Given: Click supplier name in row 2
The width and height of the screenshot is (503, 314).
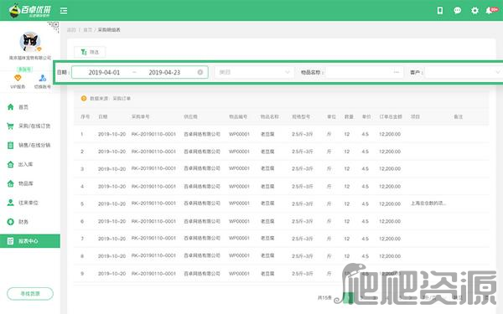Looking at the screenshot, I should coord(202,152).
